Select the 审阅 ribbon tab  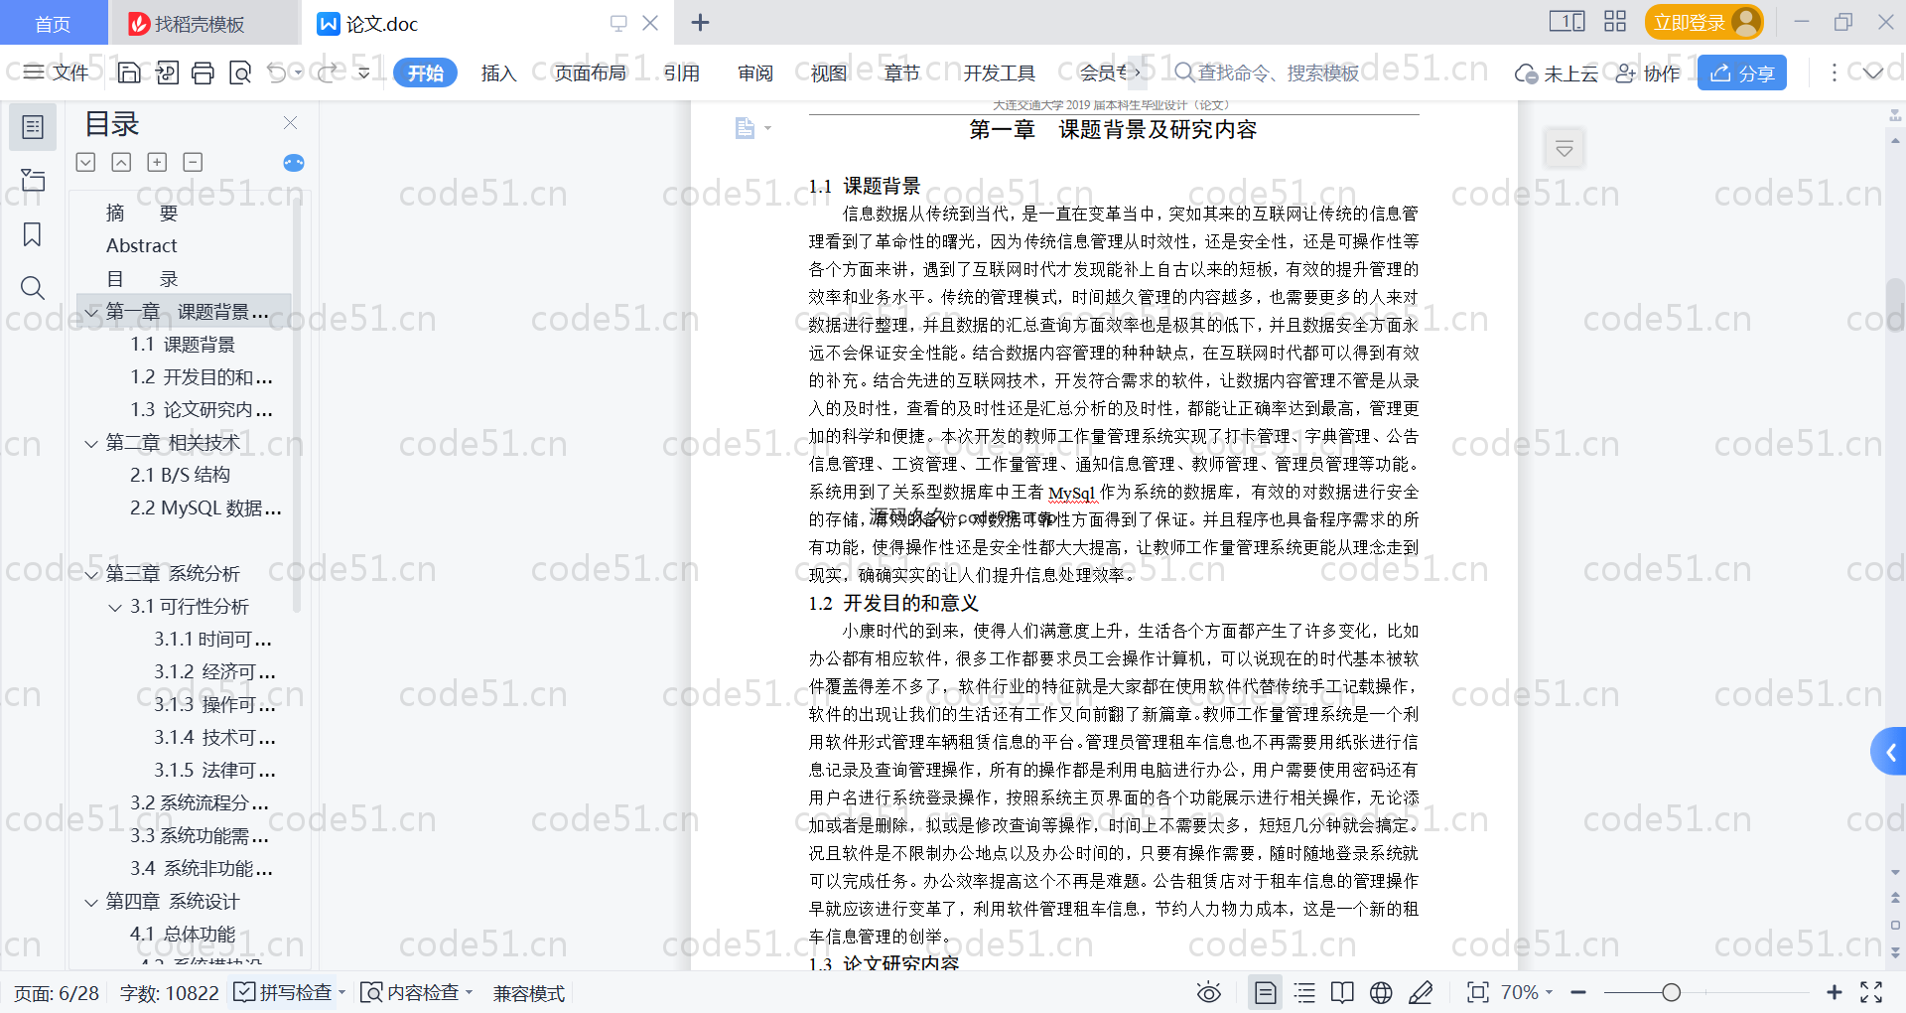pyautogui.click(x=755, y=72)
